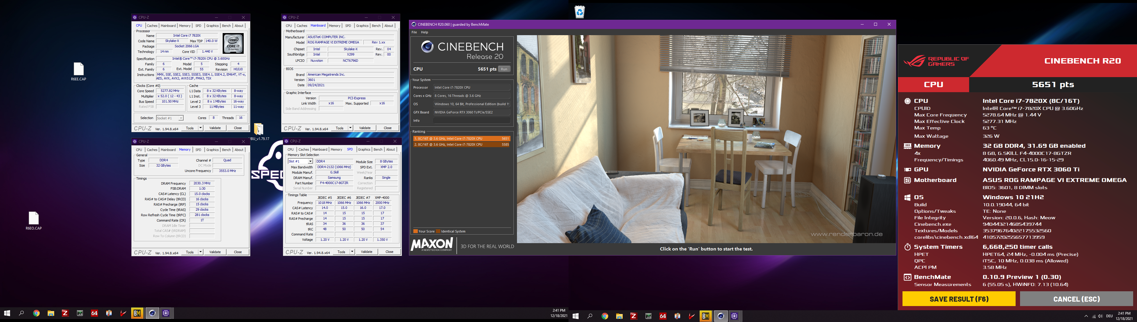The image size is (1137, 322).
Task: Click the Tools button in the CPU-Z Memory window
Action: [x=190, y=252]
